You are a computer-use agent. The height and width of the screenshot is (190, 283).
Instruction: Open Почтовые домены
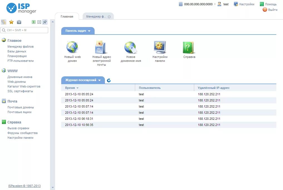(x=21, y=107)
